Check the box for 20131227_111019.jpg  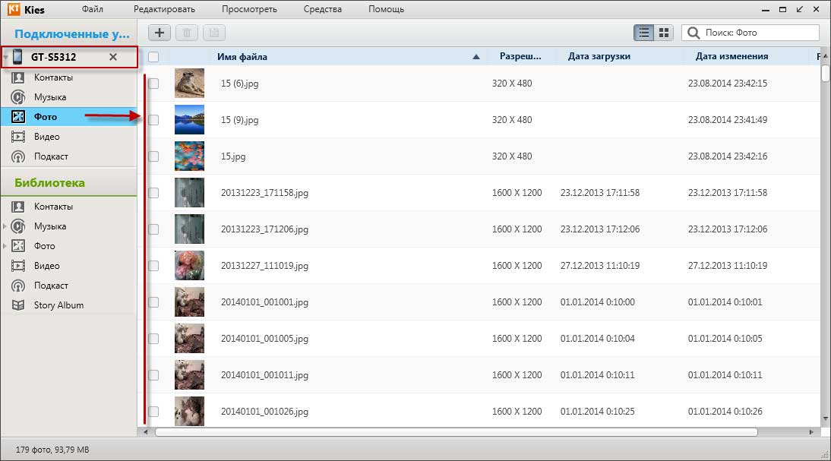point(153,266)
